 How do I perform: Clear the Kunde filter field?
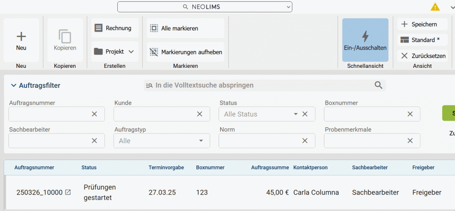click(x=200, y=114)
